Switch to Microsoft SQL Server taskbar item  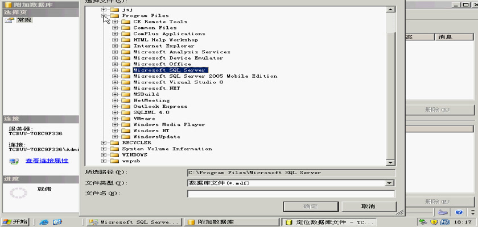(134, 222)
